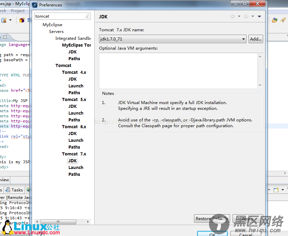This screenshot has height=236, width=288.
Task: Select the Tomcat parent tree node
Action: (63, 65)
